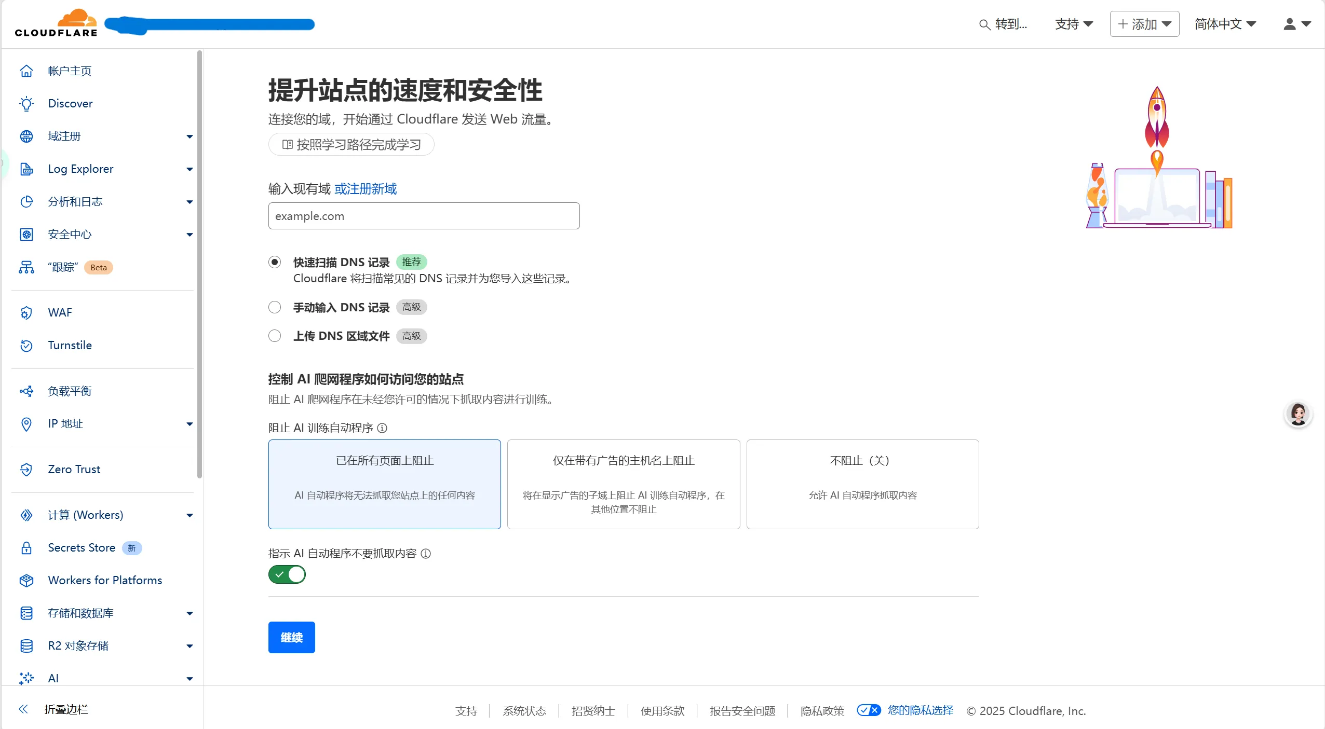1325x729 pixels.
Task: Expand the 域注册 sidebar section
Action: pyautogui.click(x=190, y=136)
